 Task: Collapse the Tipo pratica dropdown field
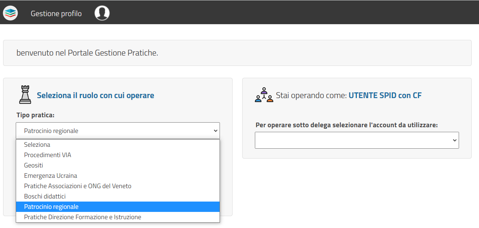pyautogui.click(x=117, y=131)
